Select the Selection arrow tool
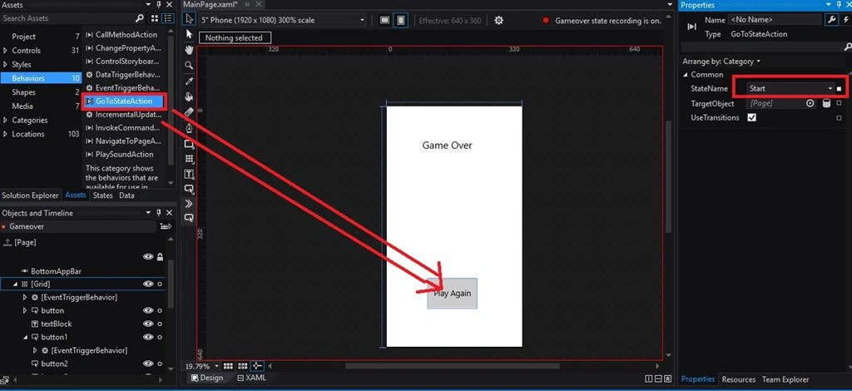This screenshot has width=852, height=391. pos(189,20)
